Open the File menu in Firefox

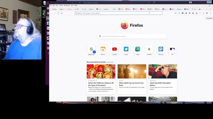51,5
